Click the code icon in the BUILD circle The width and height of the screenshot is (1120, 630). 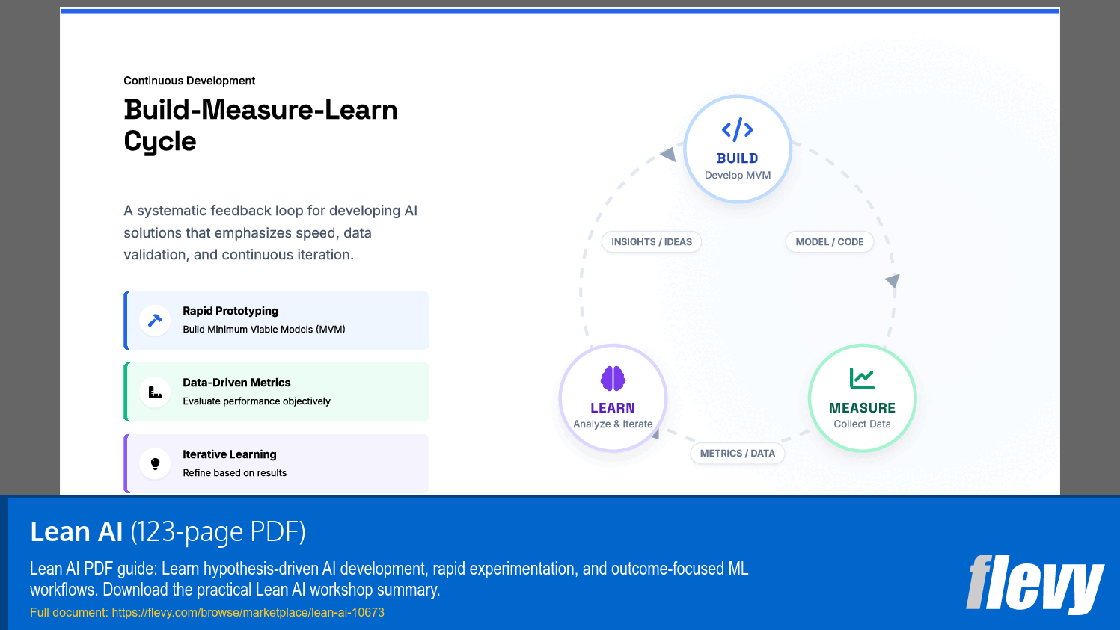coord(738,127)
